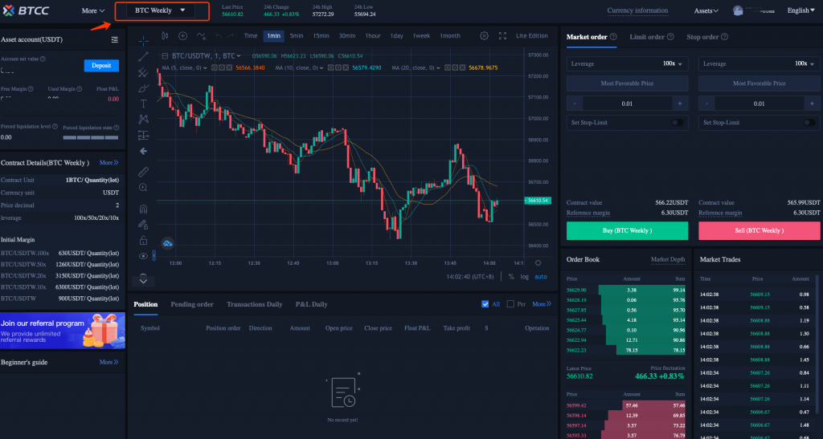Open the indicators menu icon
The height and width of the screenshot is (439, 823).
(x=201, y=35)
